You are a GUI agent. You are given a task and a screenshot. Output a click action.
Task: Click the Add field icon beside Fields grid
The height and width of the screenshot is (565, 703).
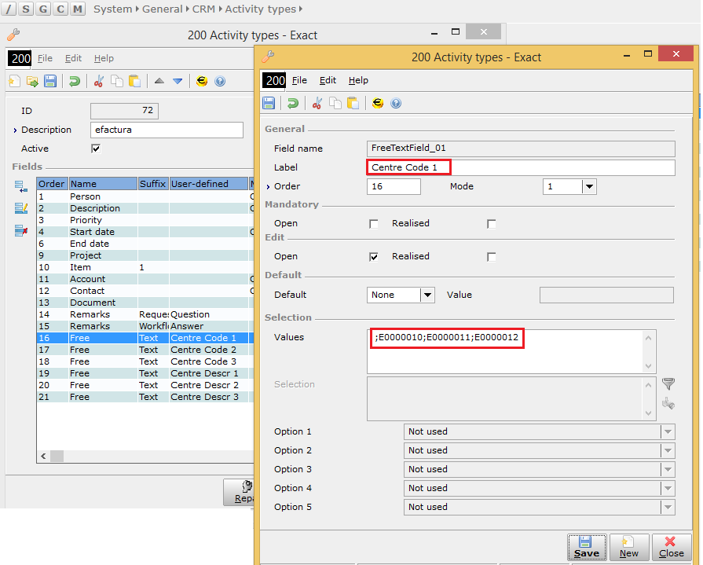coord(20,186)
